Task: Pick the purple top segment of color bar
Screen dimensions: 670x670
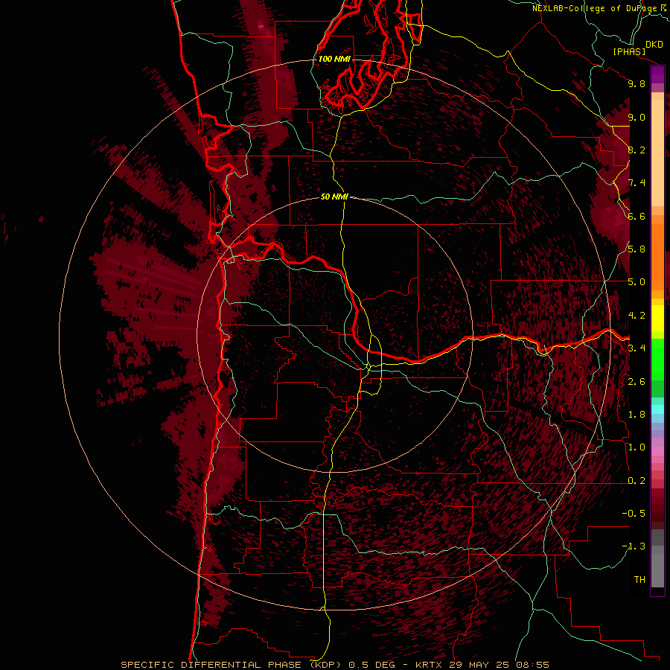Action: [657, 74]
